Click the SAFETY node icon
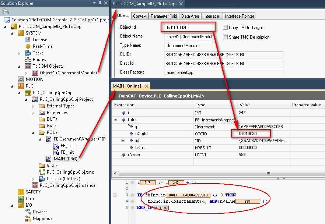Screen dimensions: 325x224 click(21, 192)
